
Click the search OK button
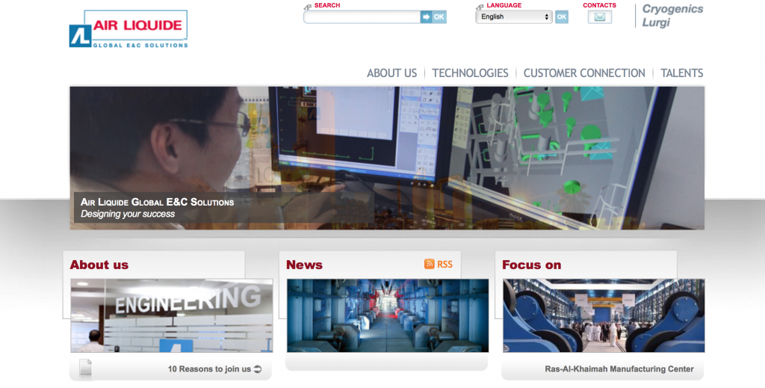pos(439,17)
